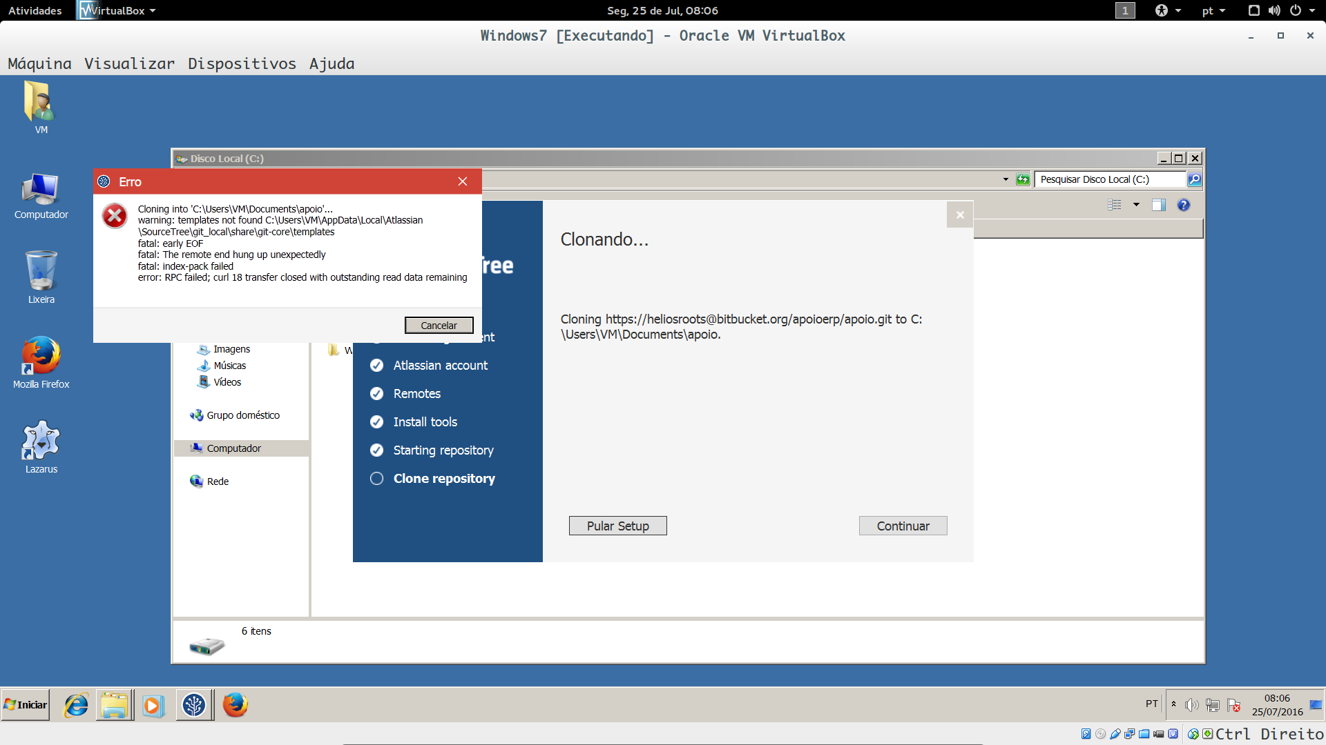Image resolution: width=1326 pixels, height=745 pixels.
Task: Click the Pular Setup button
Action: tap(618, 526)
